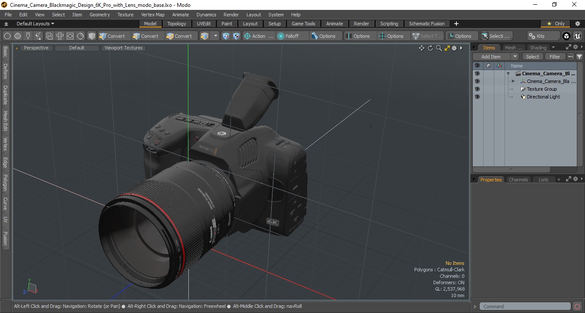Click the Action Centers button
Image resolution: width=585 pixels, height=313 pixels.
[259, 36]
